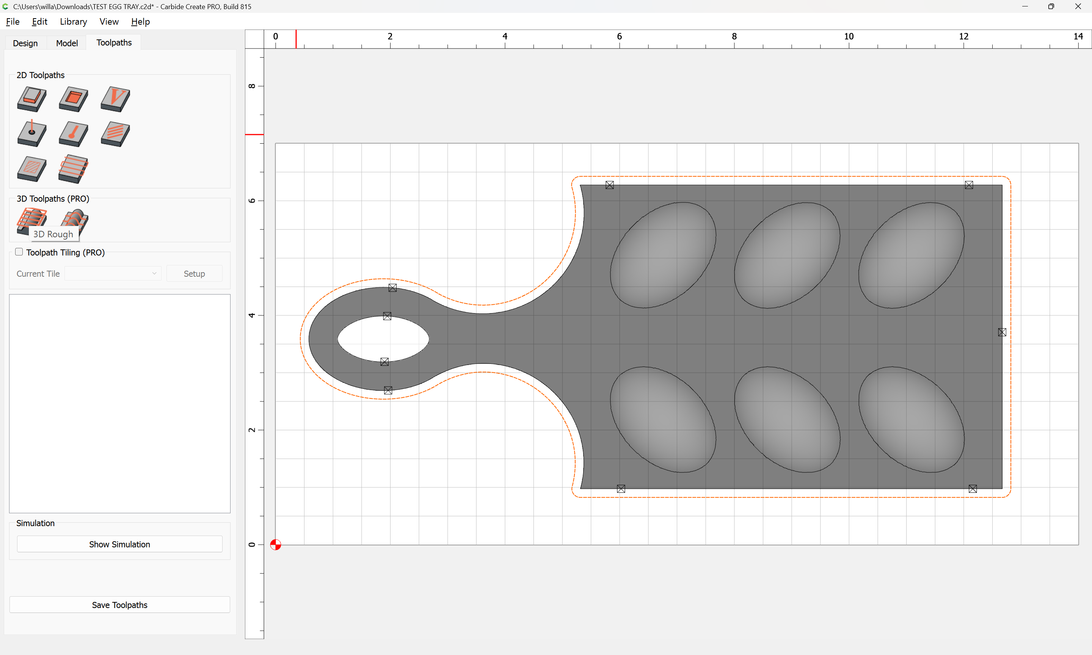This screenshot has height=655, width=1092.
Task: Click the tab marker under the handle hole
Action: [x=384, y=362]
